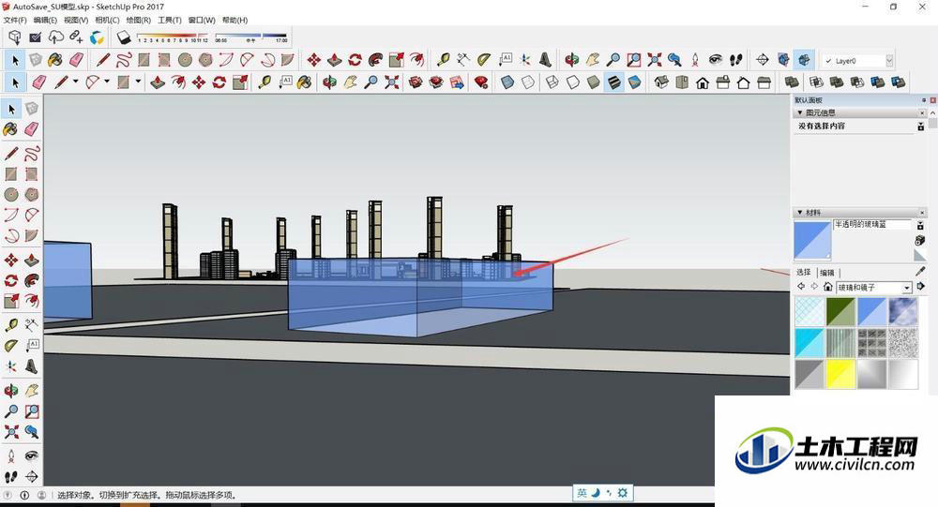Collapse the 材料 panel
938x507 pixels.
pos(800,212)
